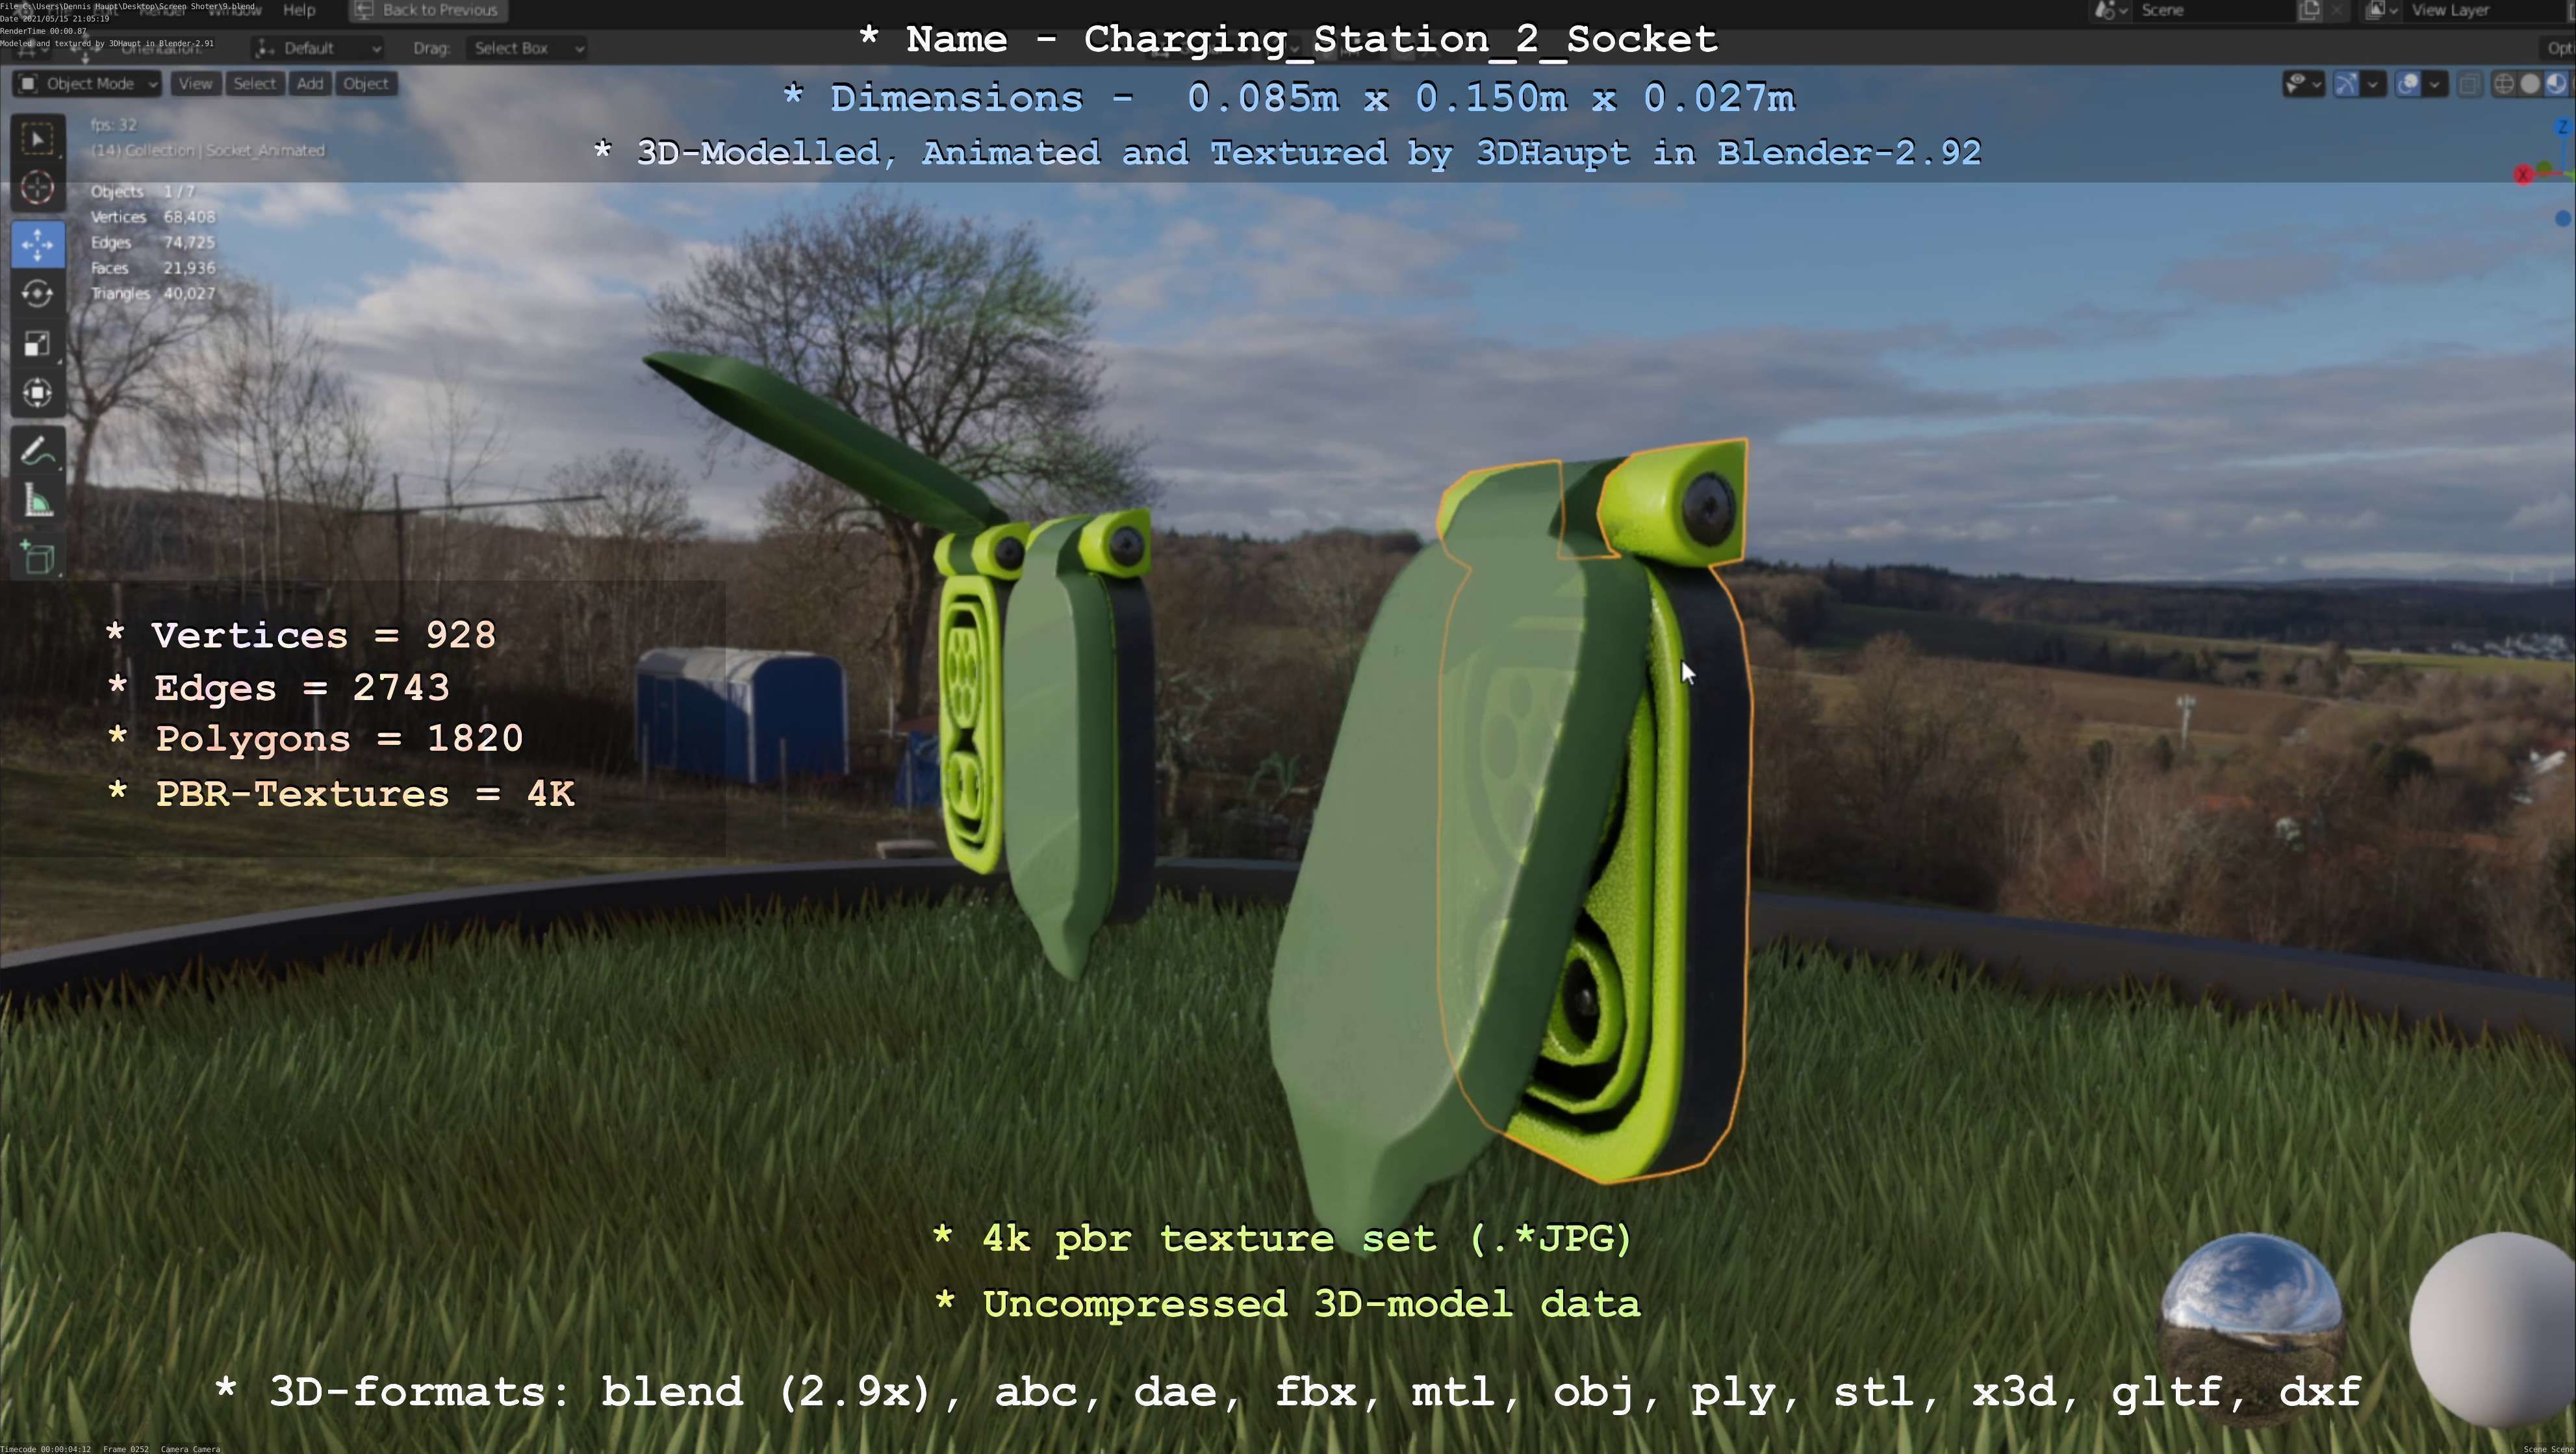Select the Rotate tool
Screen dimensions: 2576x1454
(38, 294)
